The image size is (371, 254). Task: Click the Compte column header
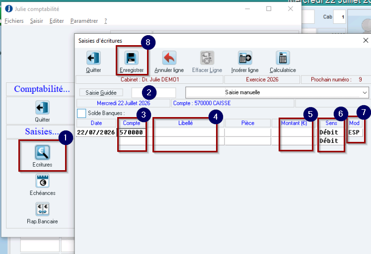(x=132, y=123)
